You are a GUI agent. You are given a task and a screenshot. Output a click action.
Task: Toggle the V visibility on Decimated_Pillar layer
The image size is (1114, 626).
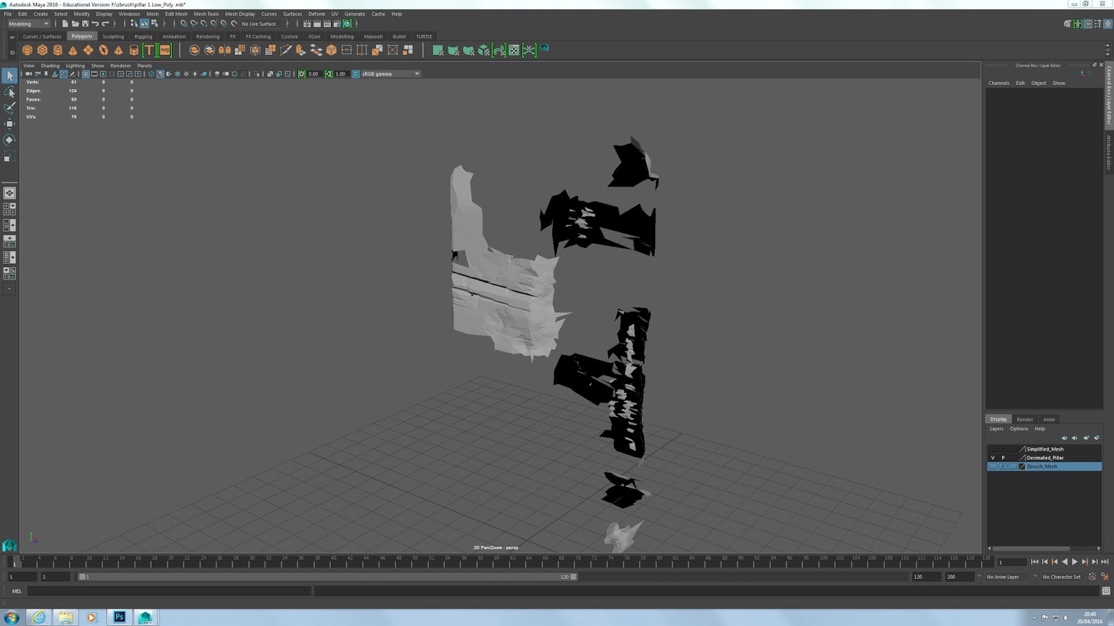click(993, 458)
